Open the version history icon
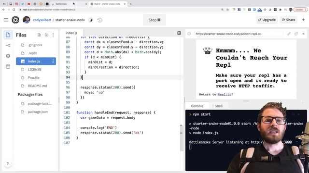Viewport: 309px width, 173px height. 100,20
